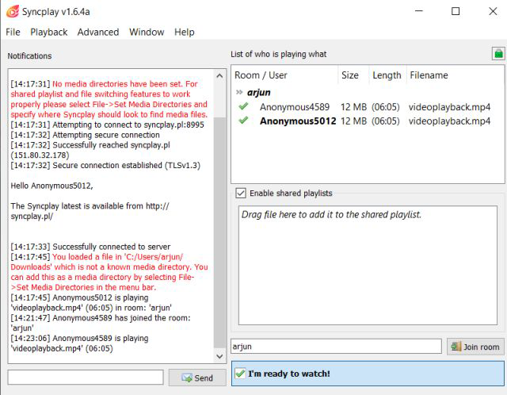Click the 12 MB size for Anonymous4589

tap(354, 107)
